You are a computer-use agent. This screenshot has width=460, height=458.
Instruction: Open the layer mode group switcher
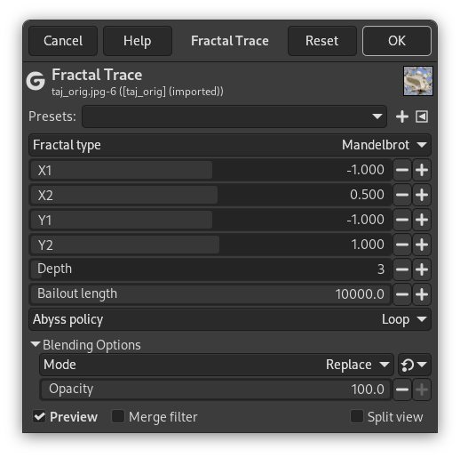click(415, 365)
